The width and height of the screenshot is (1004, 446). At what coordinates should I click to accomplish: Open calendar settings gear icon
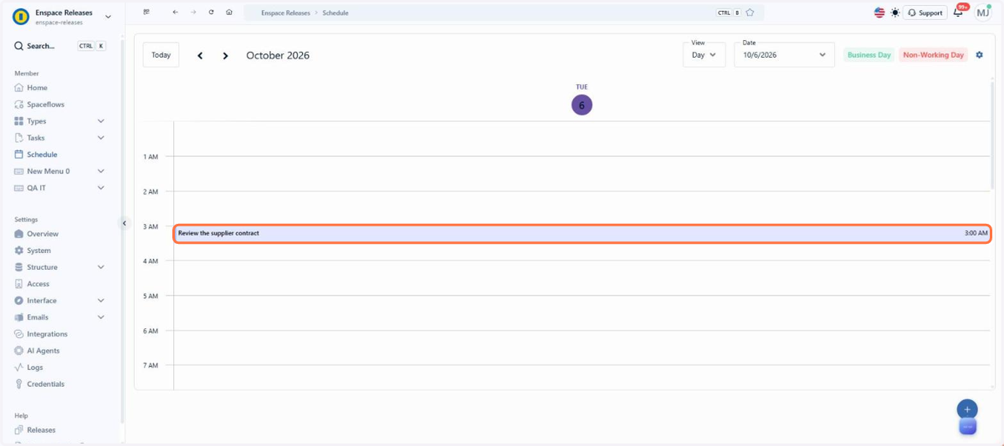980,55
